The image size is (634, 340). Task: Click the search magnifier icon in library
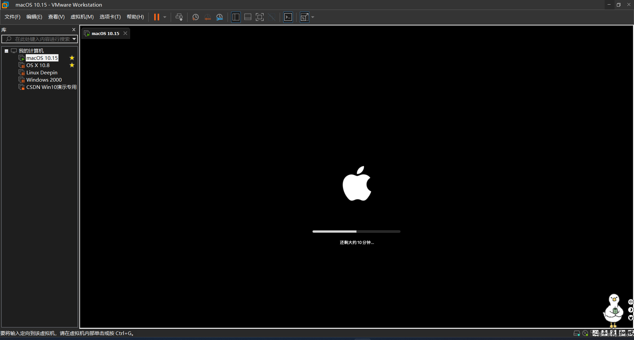pyautogui.click(x=9, y=39)
